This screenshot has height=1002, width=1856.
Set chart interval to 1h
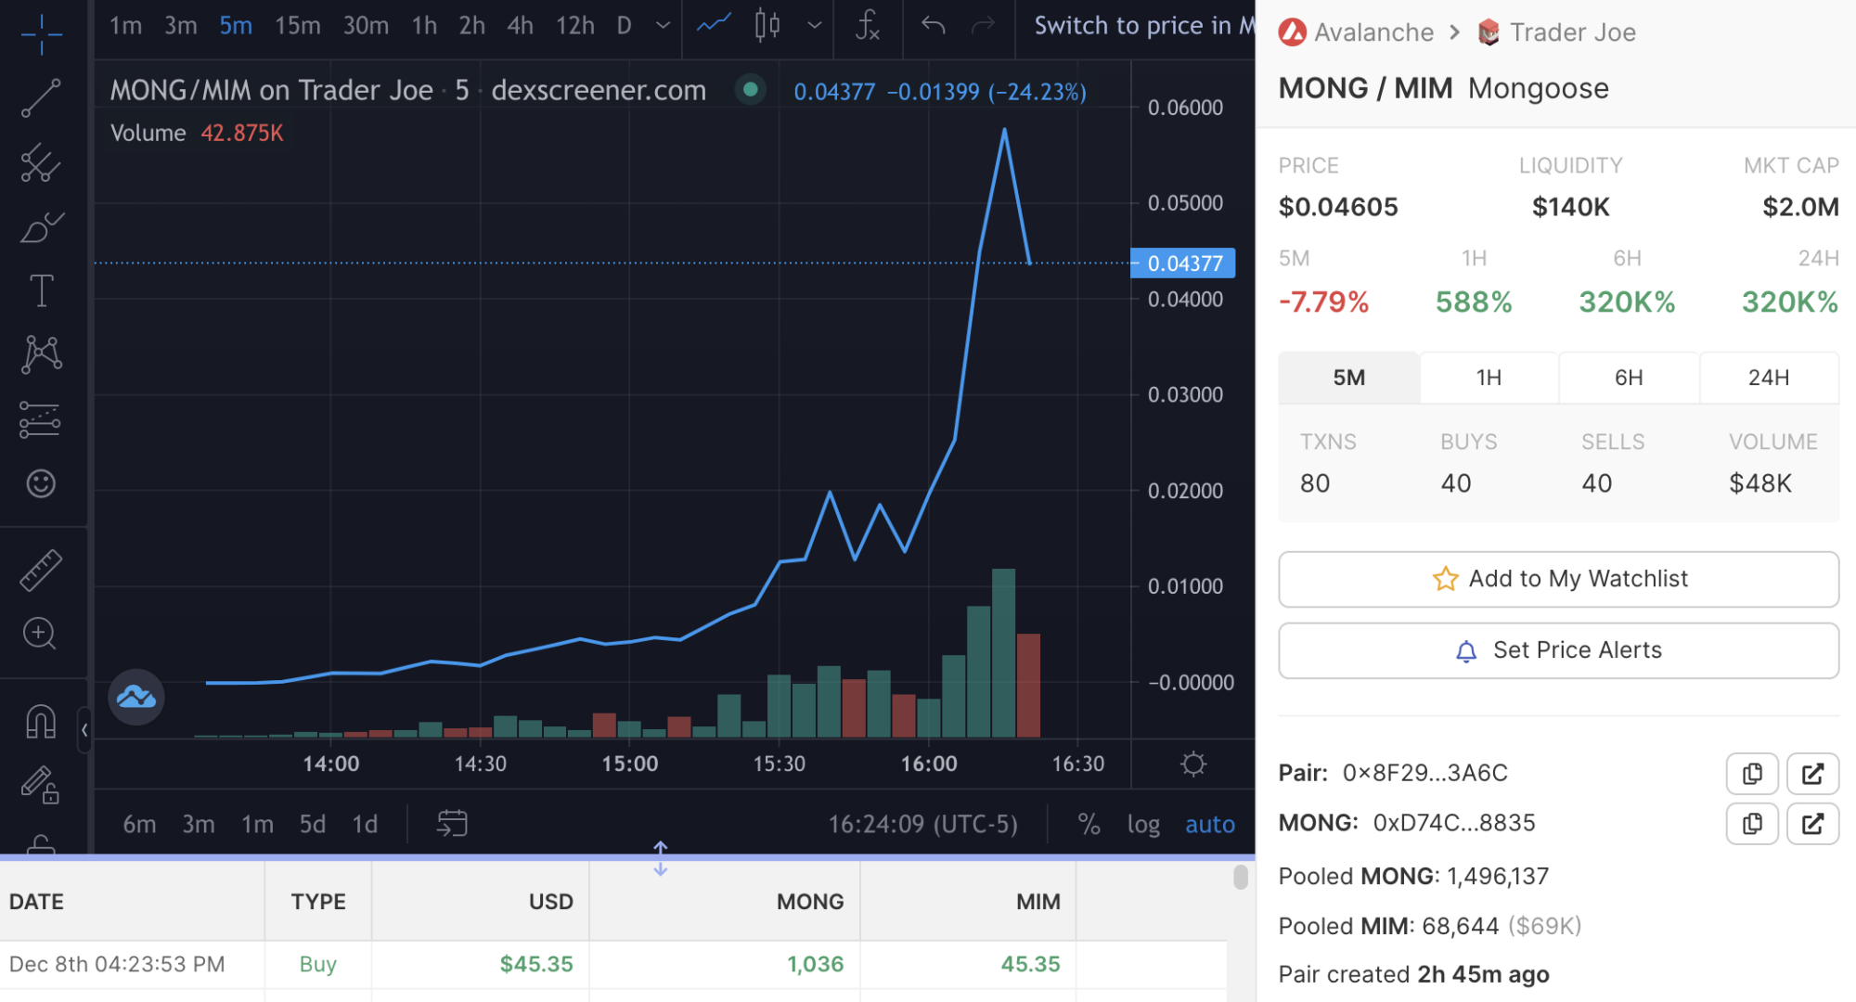click(424, 25)
